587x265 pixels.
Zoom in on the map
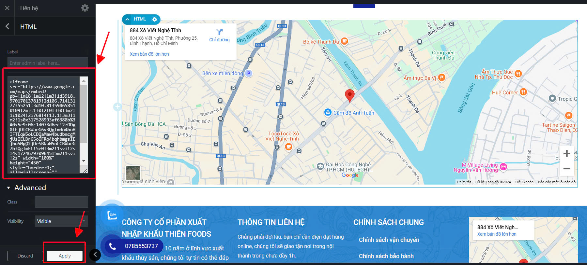click(567, 153)
